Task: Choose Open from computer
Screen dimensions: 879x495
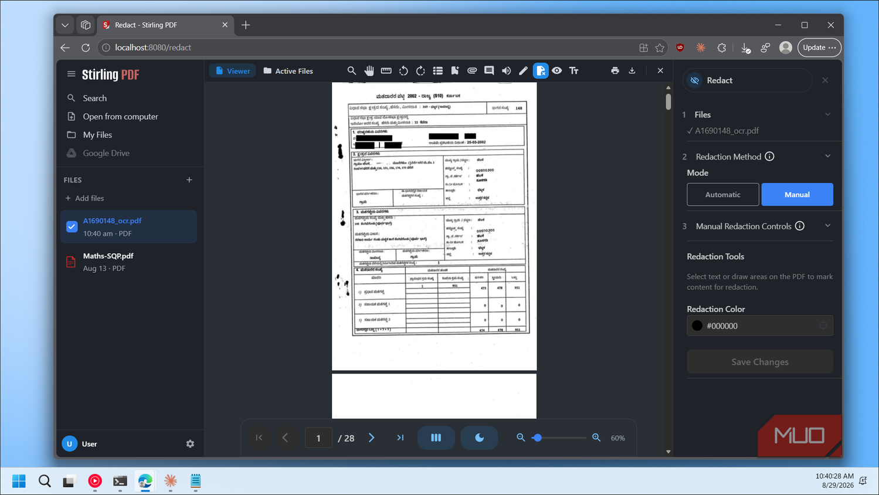Action: pos(120,116)
